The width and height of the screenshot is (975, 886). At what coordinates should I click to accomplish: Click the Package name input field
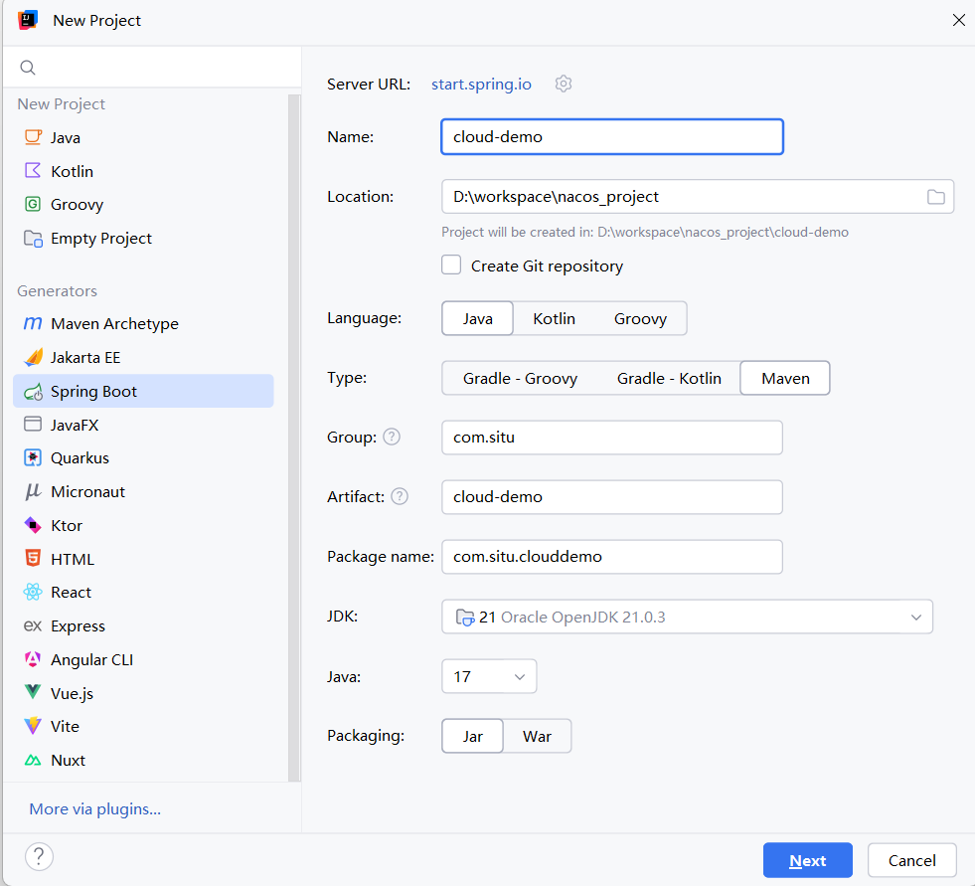(x=612, y=556)
